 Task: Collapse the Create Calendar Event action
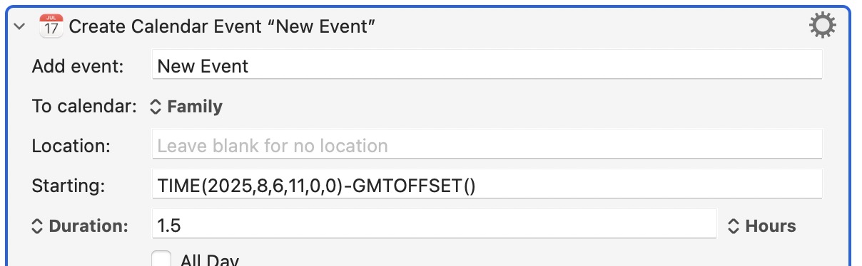pyautogui.click(x=20, y=27)
